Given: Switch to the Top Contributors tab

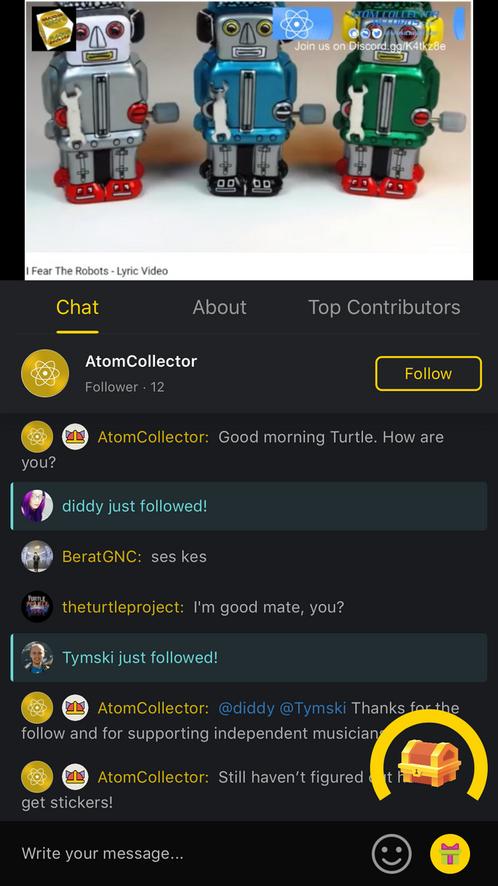Looking at the screenshot, I should (x=384, y=308).
